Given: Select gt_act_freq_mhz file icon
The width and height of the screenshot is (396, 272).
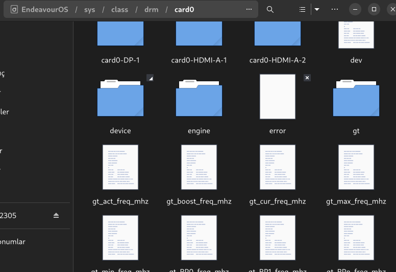Looking at the screenshot, I should pyautogui.click(x=120, y=167).
